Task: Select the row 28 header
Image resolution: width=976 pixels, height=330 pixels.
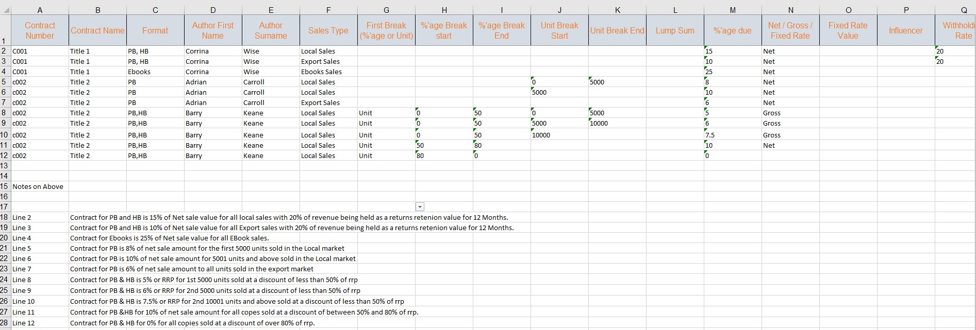Action: (5, 323)
